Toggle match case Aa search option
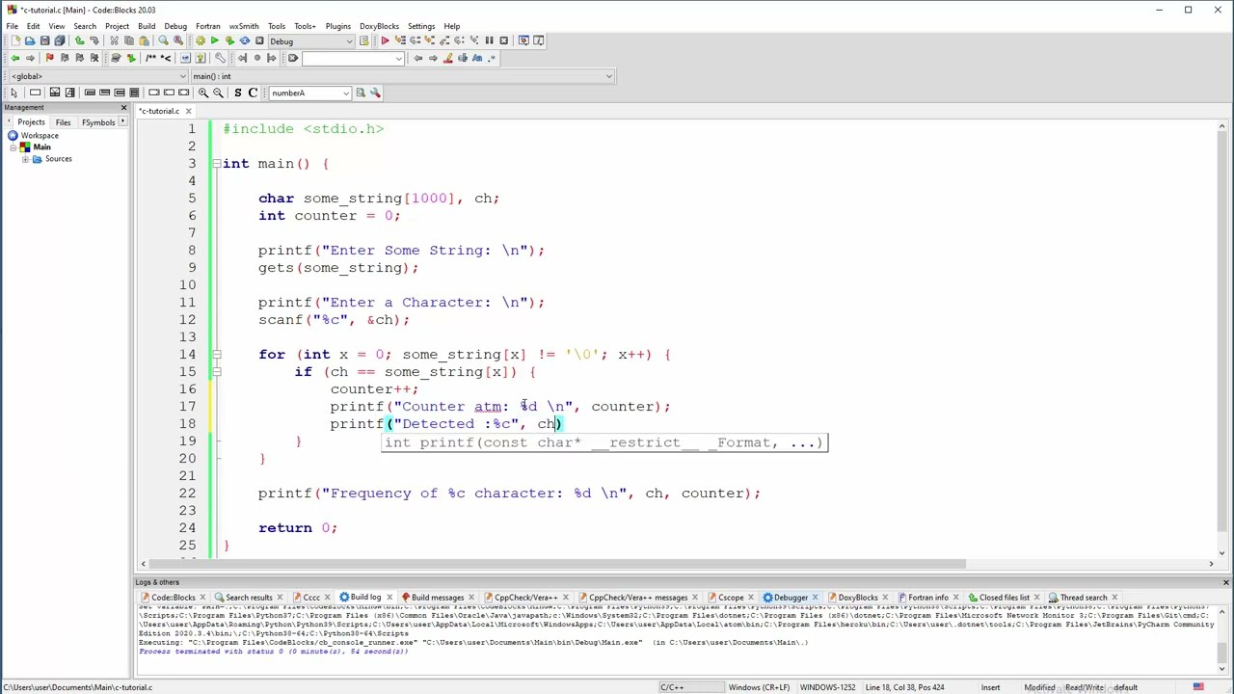 [477, 58]
